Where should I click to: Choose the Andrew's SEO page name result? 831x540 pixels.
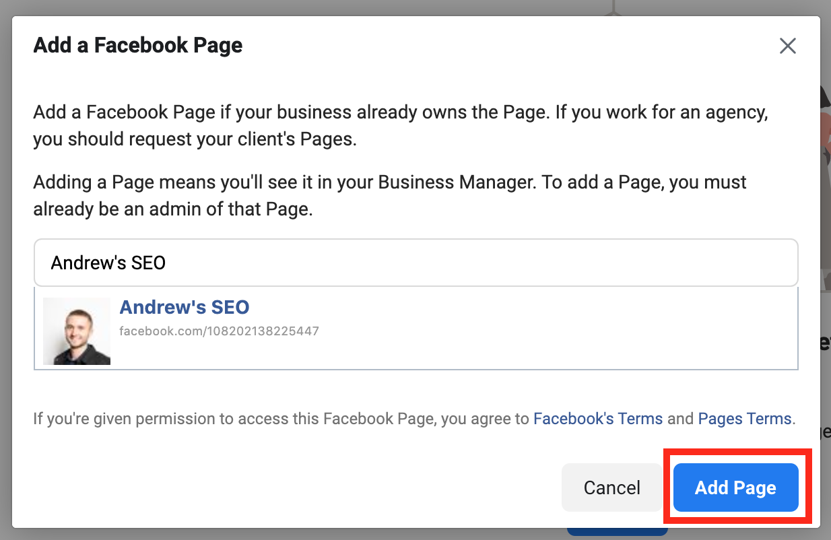[x=185, y=308]
